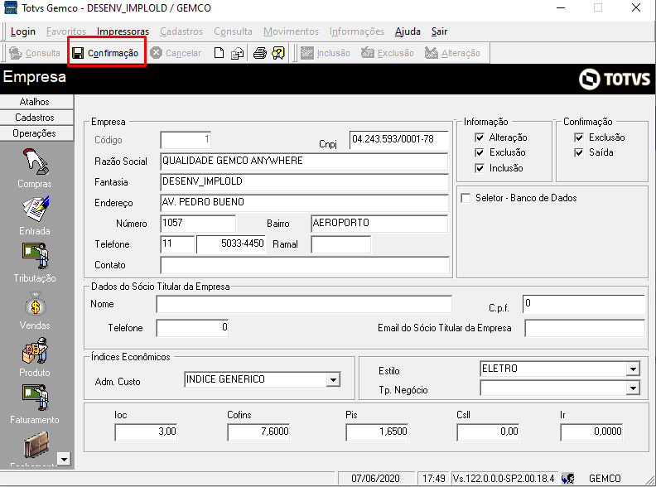
Task: Click the Razão Social input field
Action: pyautogui.click(x=304, y=161)
